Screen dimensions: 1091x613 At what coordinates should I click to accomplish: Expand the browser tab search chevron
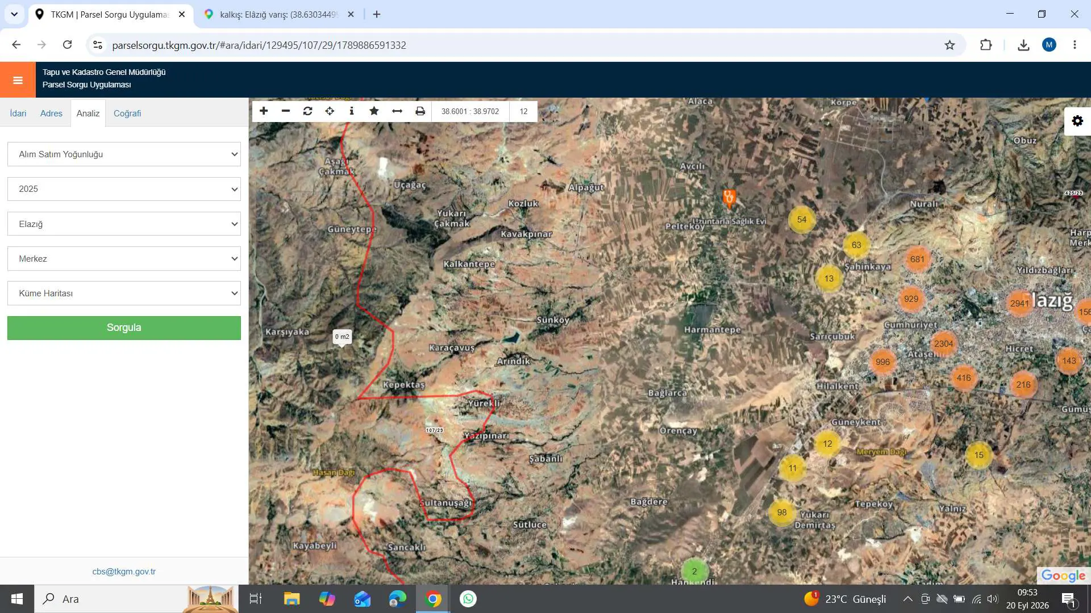tap(14, 14)
